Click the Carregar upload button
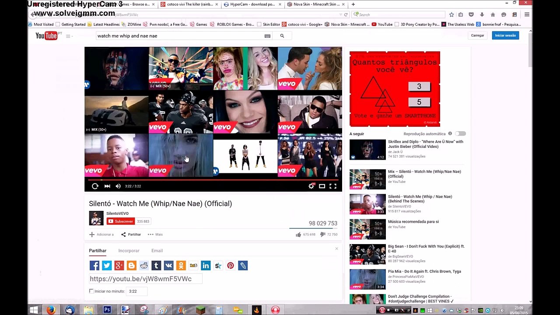 477,35
